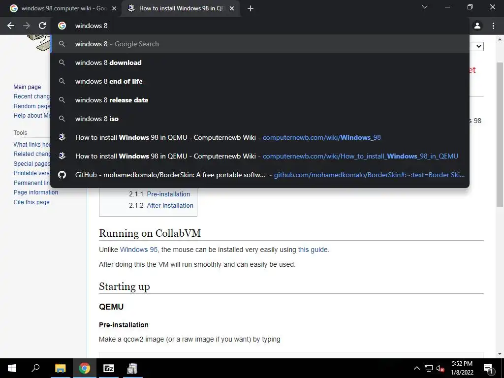
Task: Pick the 'windows 8 release date' suggestion
Action: [x=260, y=100]
